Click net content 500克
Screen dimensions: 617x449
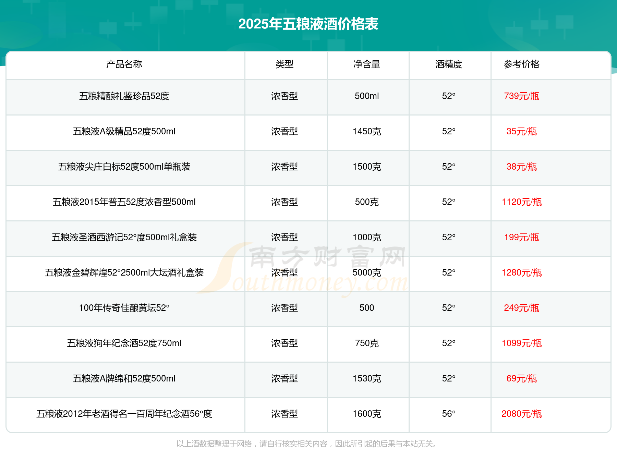tap(367, 202)
